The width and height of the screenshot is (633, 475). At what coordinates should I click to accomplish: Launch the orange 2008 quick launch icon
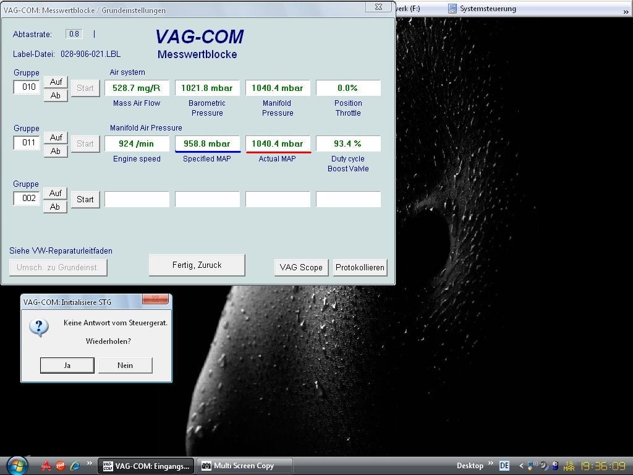pyautogui.click(x=61, y=466)
